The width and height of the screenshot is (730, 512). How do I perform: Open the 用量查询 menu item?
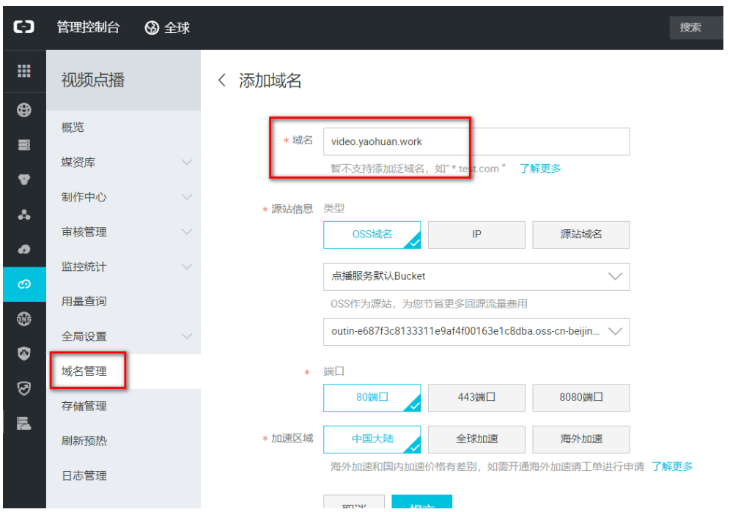123,302
